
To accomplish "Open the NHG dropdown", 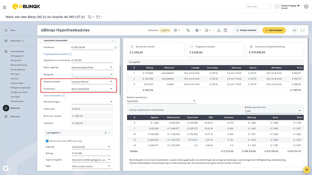I will point(91,166).
